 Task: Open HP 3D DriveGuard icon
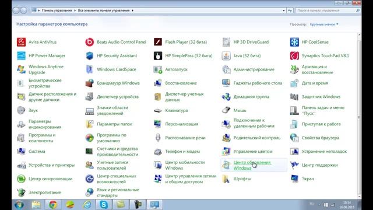pyautogui.click(x=226, y=42)
